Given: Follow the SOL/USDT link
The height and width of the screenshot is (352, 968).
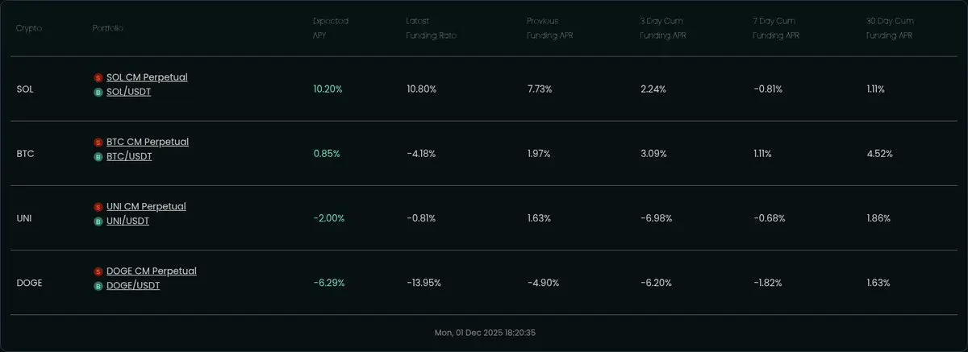Looking at the screenshot, I should (128, 92).
